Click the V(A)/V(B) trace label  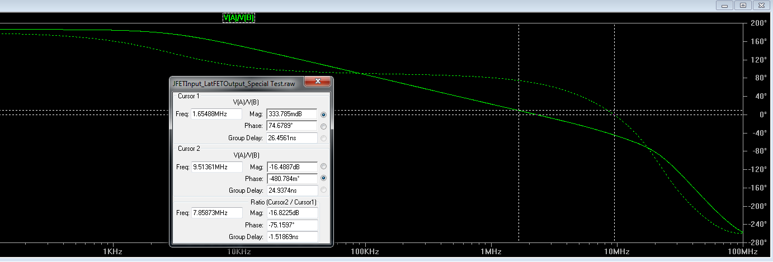pyautogui.click(x=239, y=18)
